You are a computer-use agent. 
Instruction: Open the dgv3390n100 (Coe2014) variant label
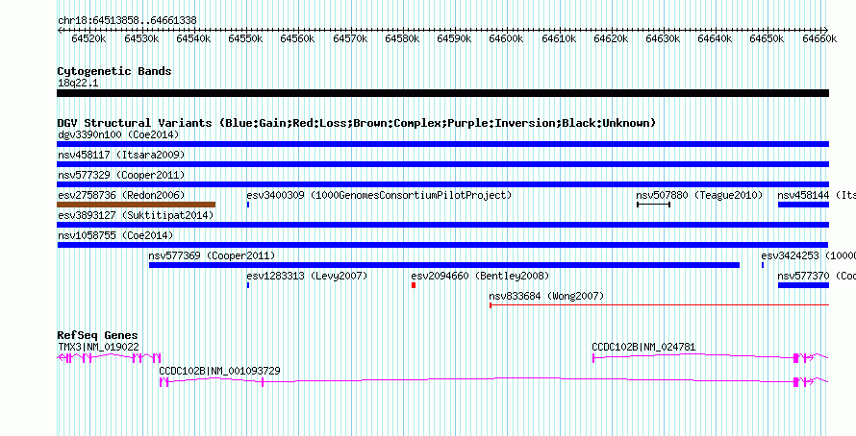[118, 134]
